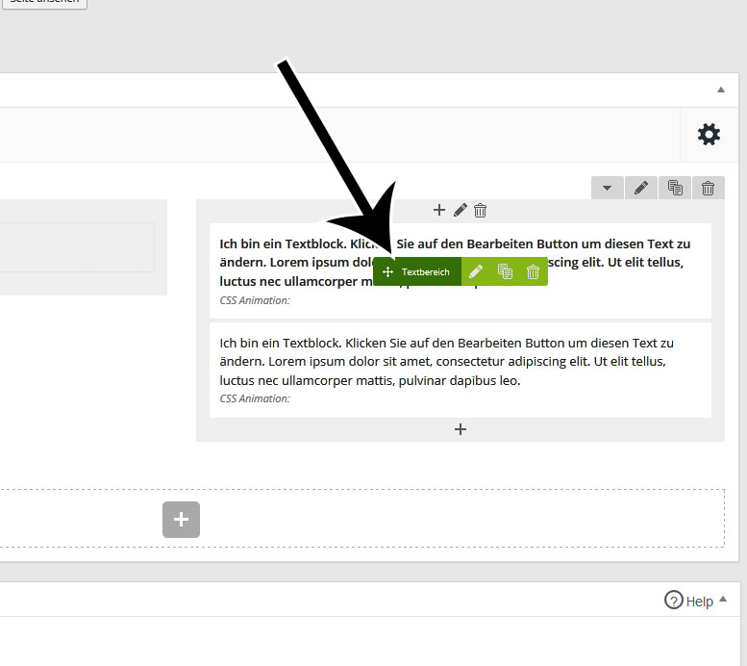Click the gray square add element button
This screenshot has width=747, height=666.
point(181,520)
